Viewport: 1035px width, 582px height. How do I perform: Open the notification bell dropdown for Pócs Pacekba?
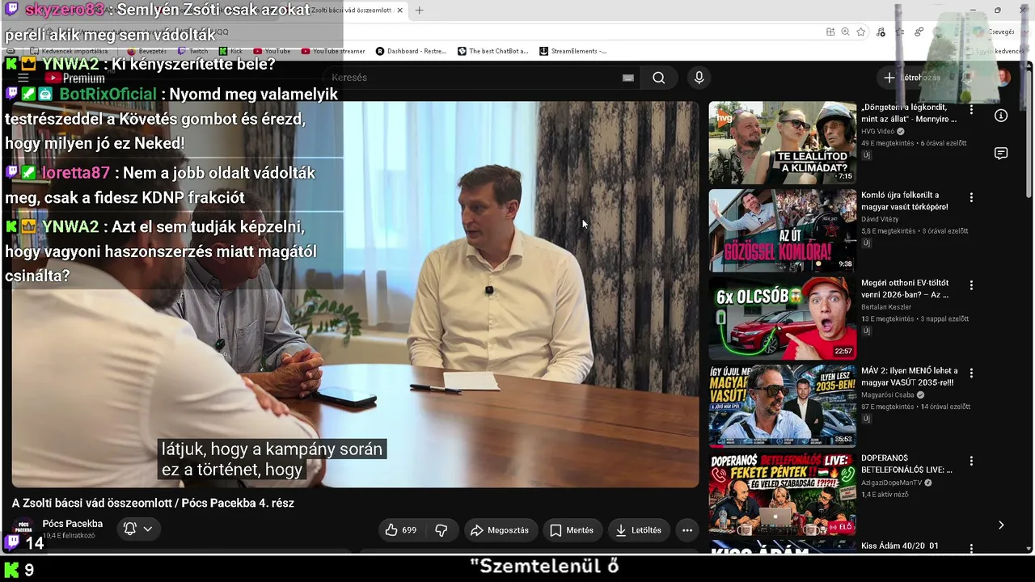[137, 529]
